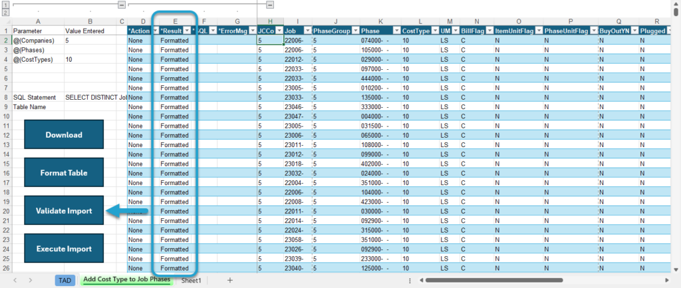The height and width of the screenshot is (288, 681).
Task: Click the Phase cell 010200-
Action: pyautogui.click(x=380, y=88)
